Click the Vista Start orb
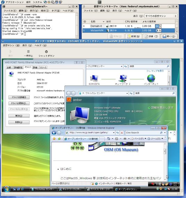This screenshot has height=198, width=186. [x=7, y=189]
